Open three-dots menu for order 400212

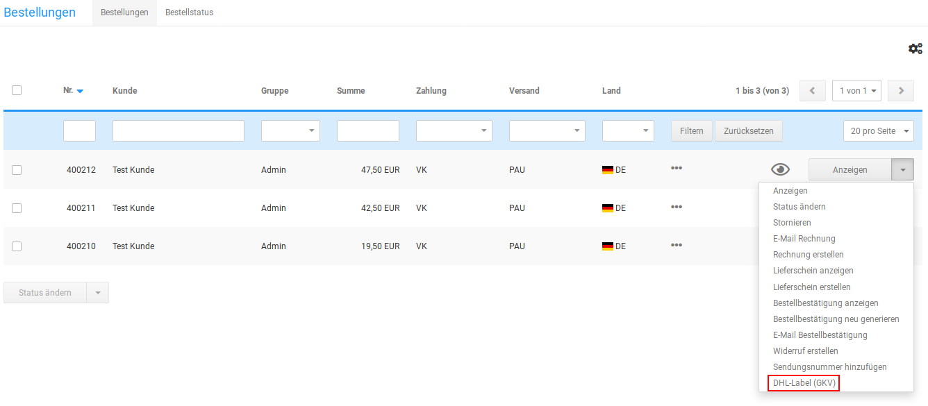pyautogui.click(x=676, y=168)
